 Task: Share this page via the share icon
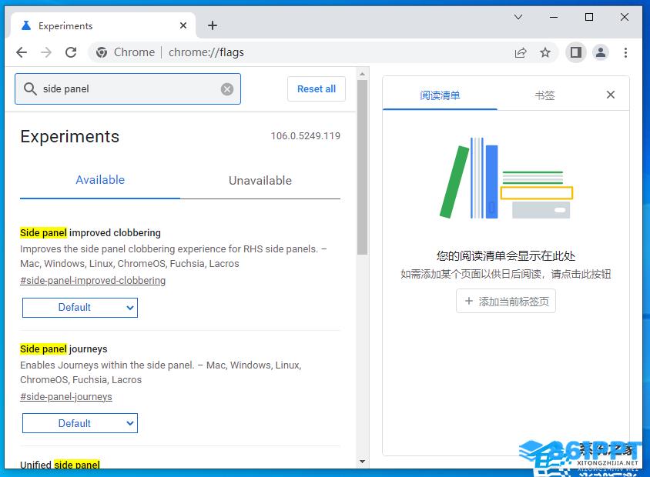521,52
